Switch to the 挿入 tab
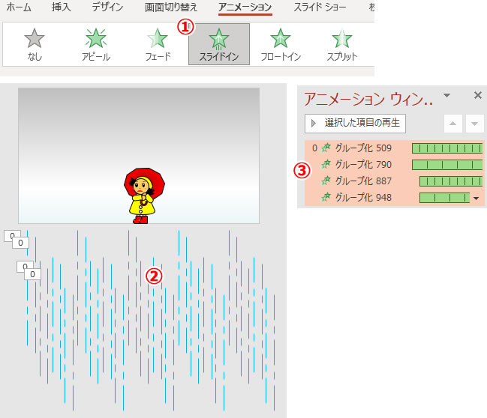The width and height of the screenshot is (487, 418). pyautogui.click(x=62, y=8)
